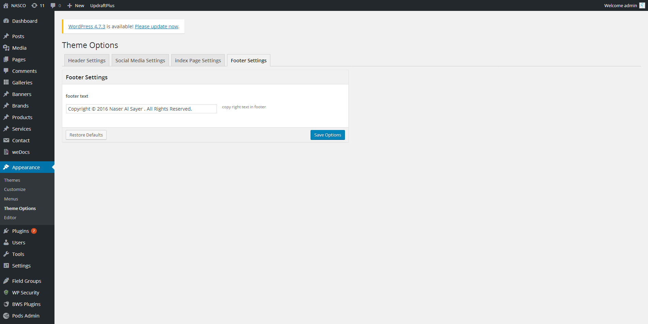
Task: Open the NASCO site link in the admin bar
Action: pos(15,5)
